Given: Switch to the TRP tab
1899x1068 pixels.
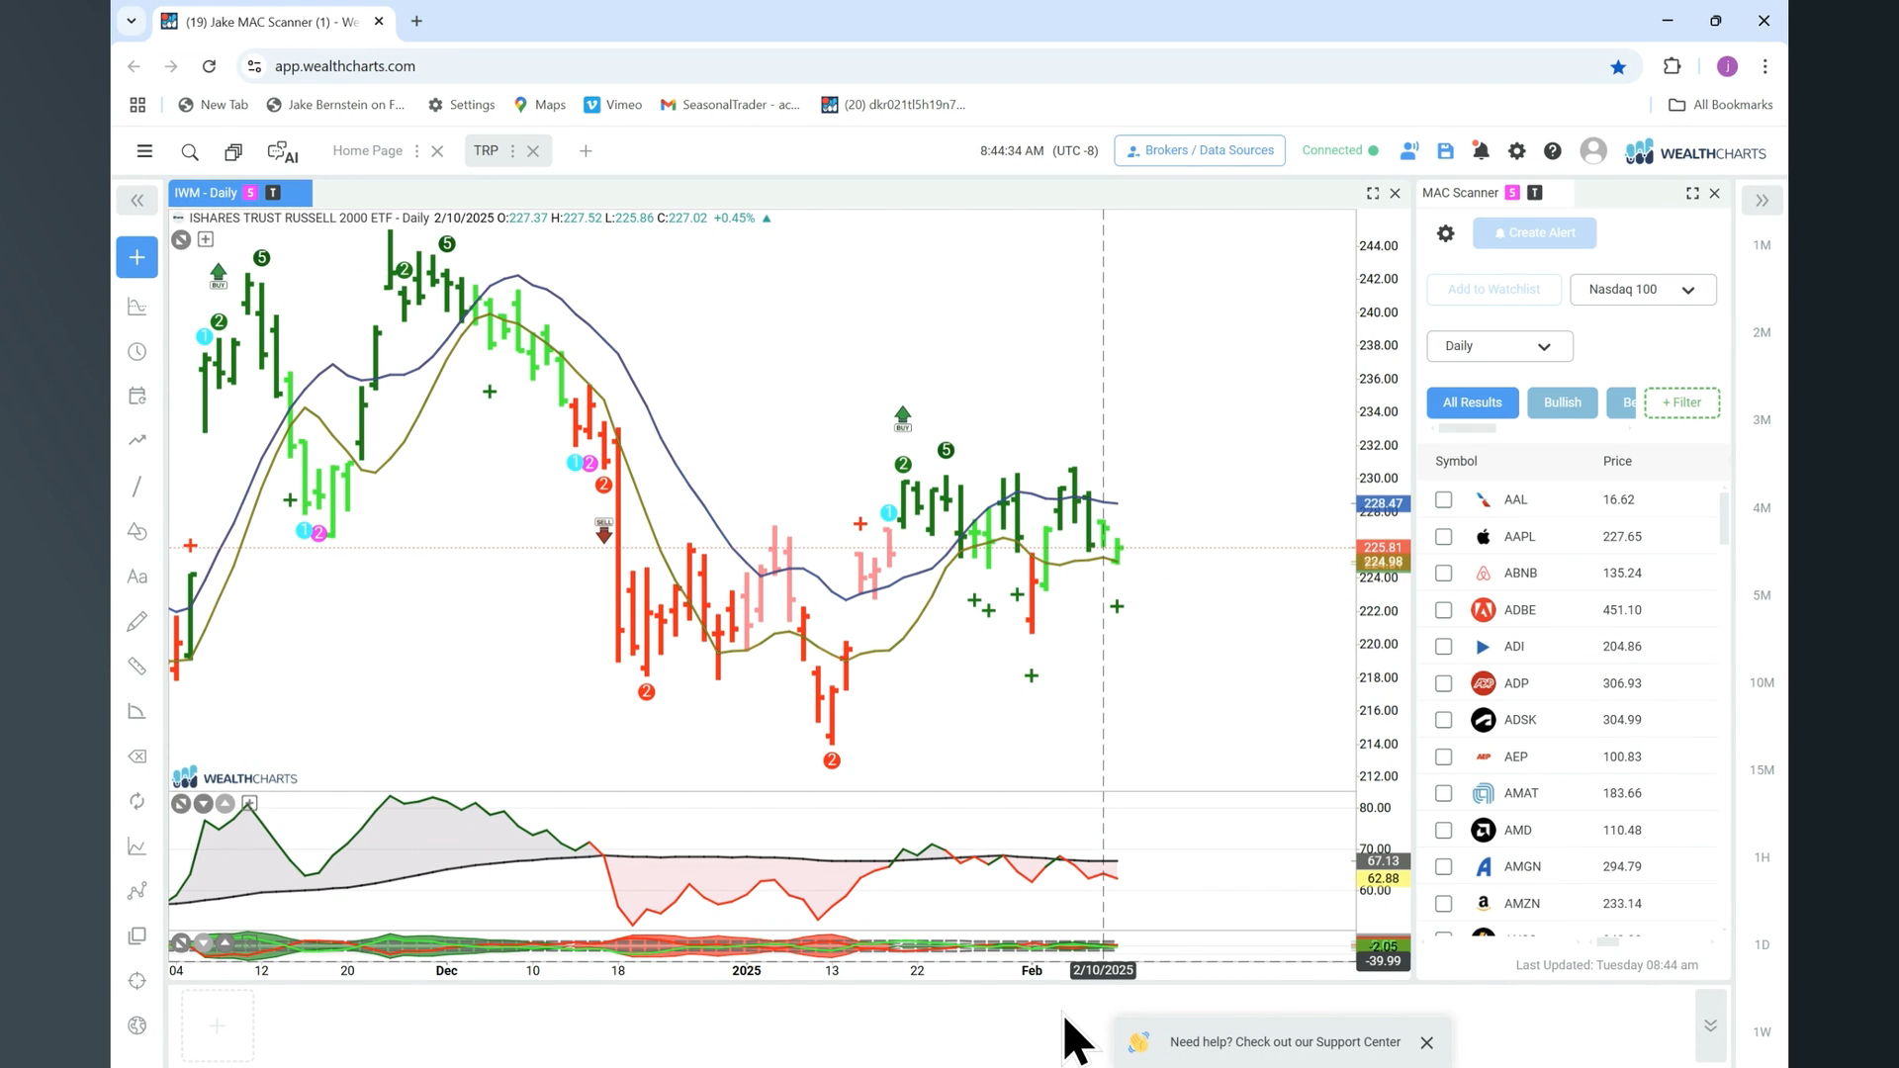Looking at the screenshot, I should 486,150.
